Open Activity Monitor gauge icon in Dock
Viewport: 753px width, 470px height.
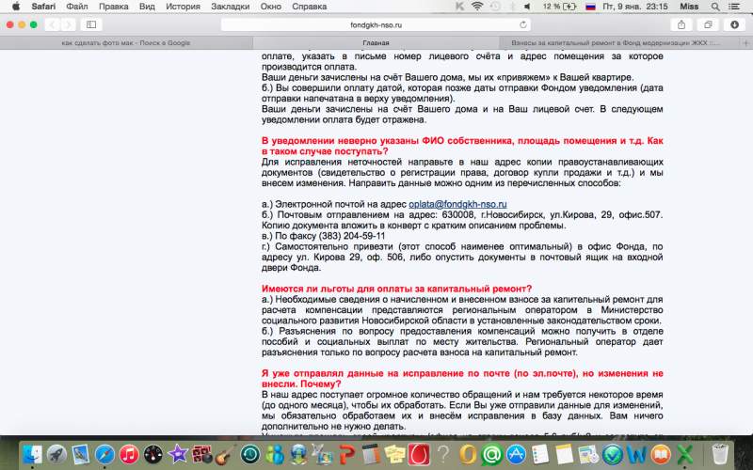[x=153, y=454]
